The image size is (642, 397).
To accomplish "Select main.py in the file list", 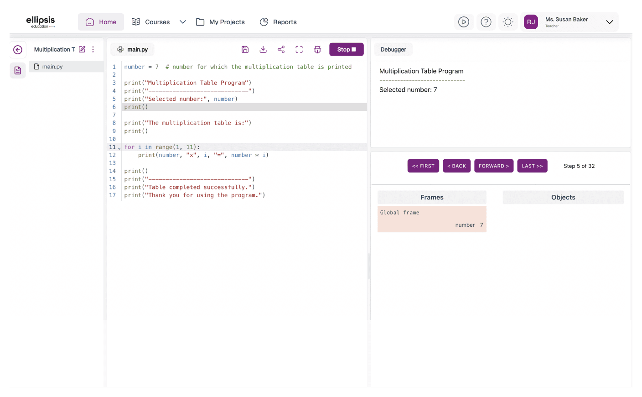I will [67, 67].
